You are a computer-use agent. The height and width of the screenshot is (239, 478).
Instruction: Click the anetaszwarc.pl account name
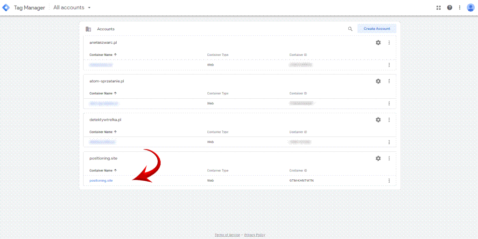(103, 42)
